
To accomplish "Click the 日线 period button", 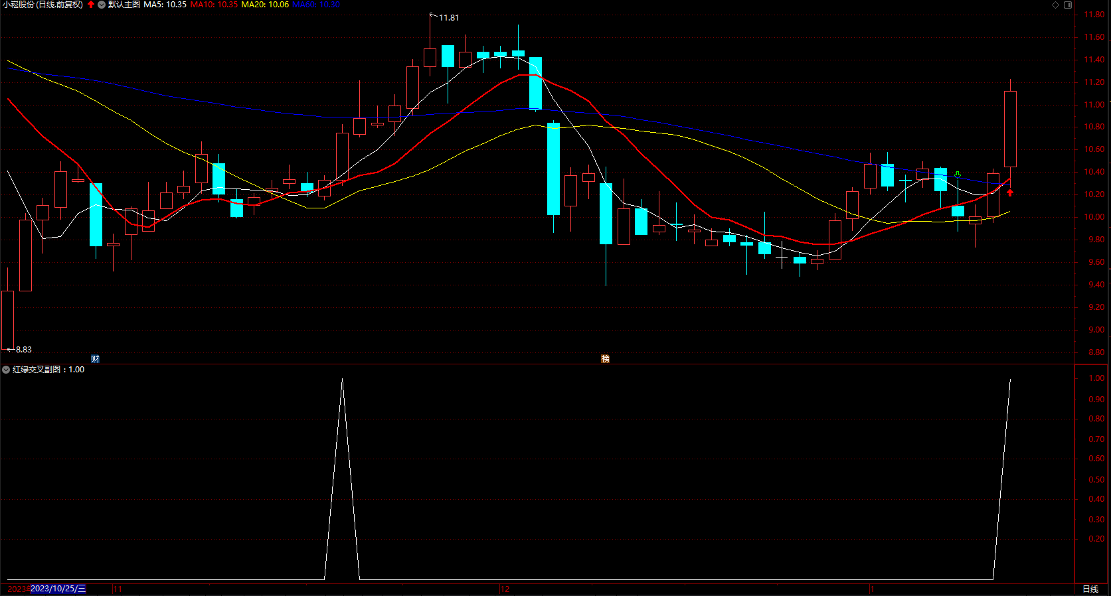I will 1090,589.
